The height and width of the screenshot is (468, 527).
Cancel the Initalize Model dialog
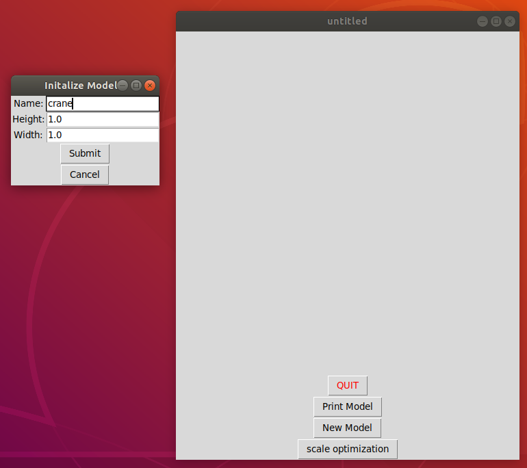(x=85, y=174)
